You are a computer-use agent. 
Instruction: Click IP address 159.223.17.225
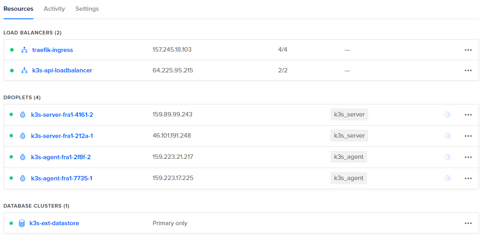tap(173, 178)
